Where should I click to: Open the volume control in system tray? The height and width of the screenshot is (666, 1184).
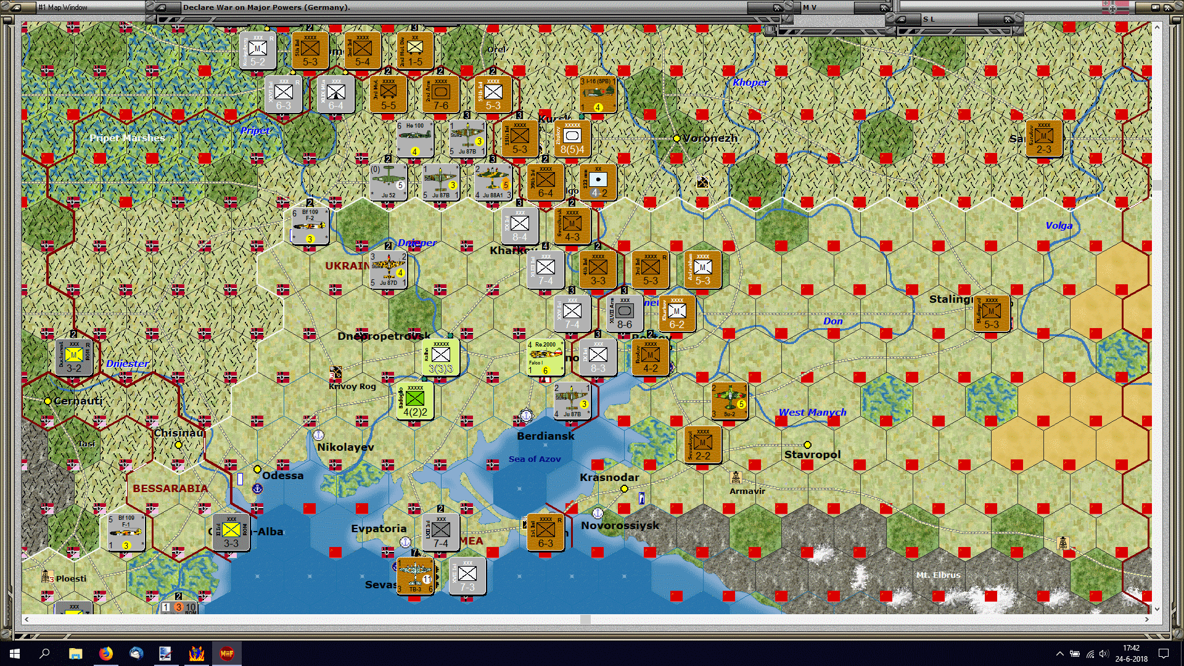click(1104, 654)
